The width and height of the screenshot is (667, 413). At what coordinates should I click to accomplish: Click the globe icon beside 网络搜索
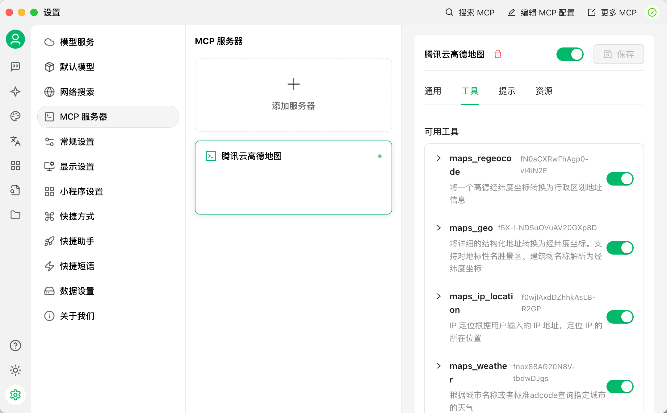coord(49,92)
